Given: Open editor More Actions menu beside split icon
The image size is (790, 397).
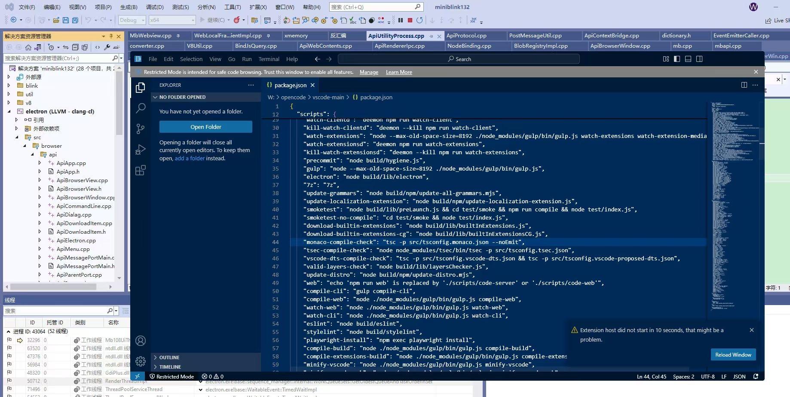Looking at the screenshot, I should coord(755,85).
